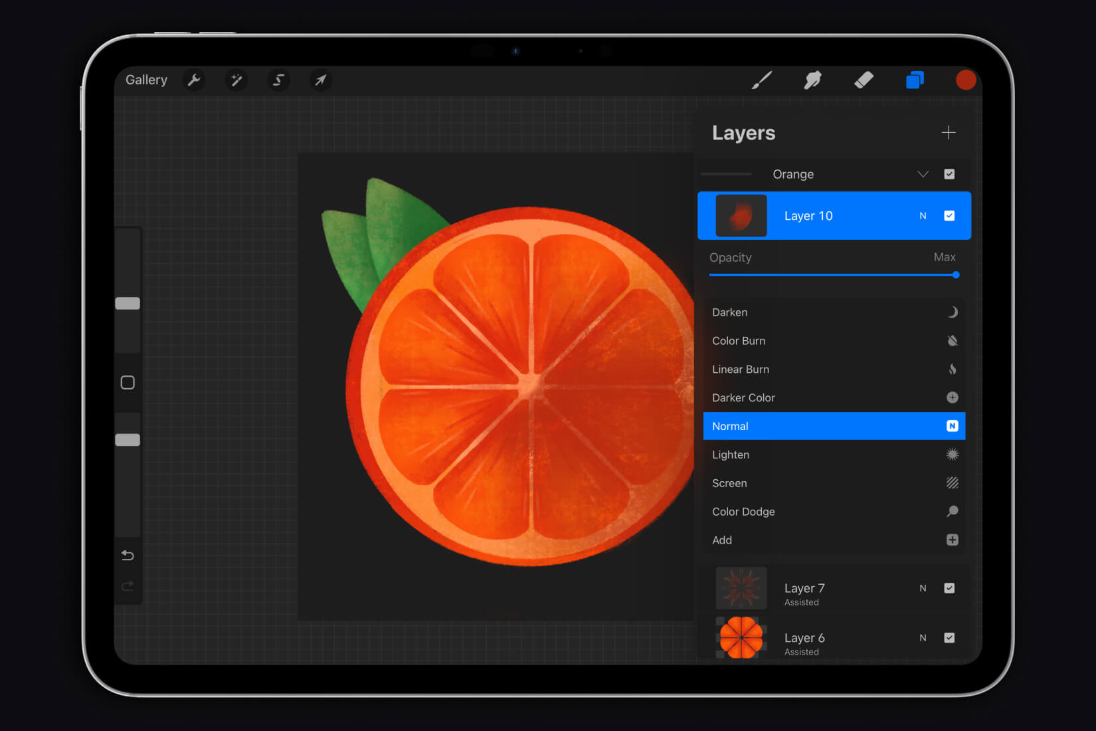Add a new layer with plus
1096x731 pixels.
(x=949, y=133)
